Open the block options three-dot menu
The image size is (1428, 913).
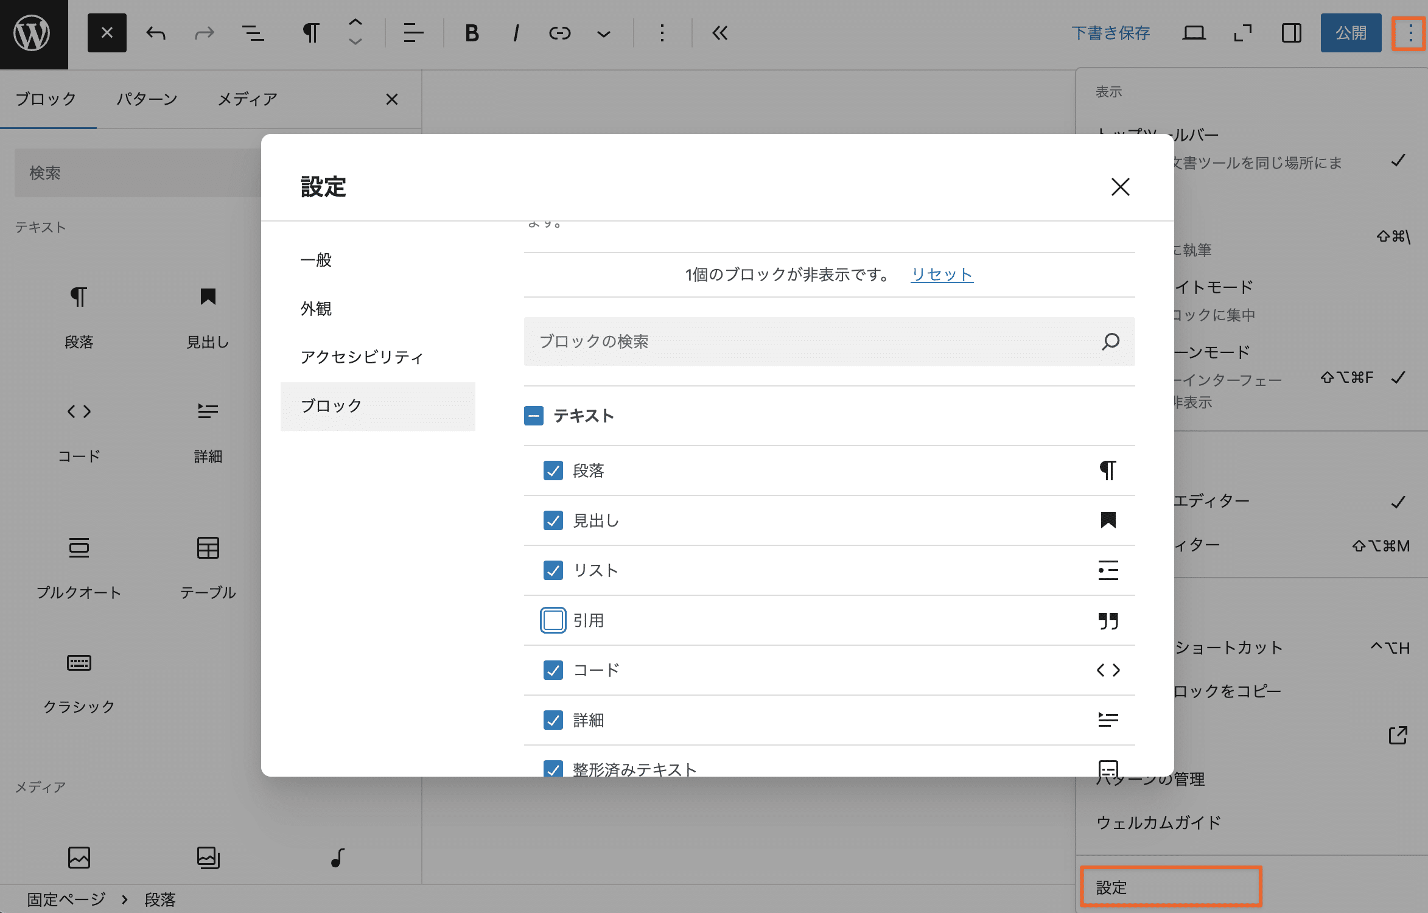(662, 33)
